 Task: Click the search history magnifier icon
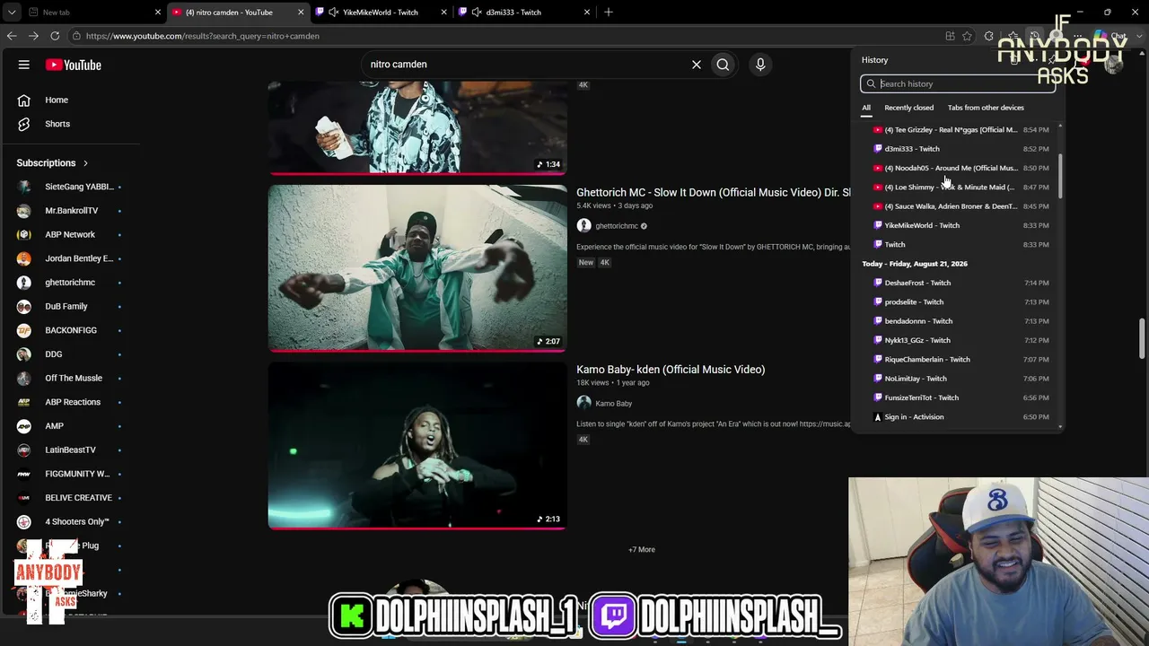[x=871, y=84]
